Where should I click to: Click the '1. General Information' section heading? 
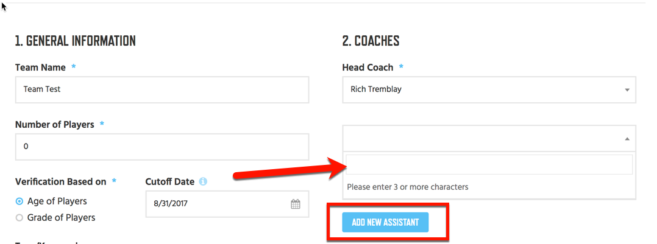[x=76, y=41]
